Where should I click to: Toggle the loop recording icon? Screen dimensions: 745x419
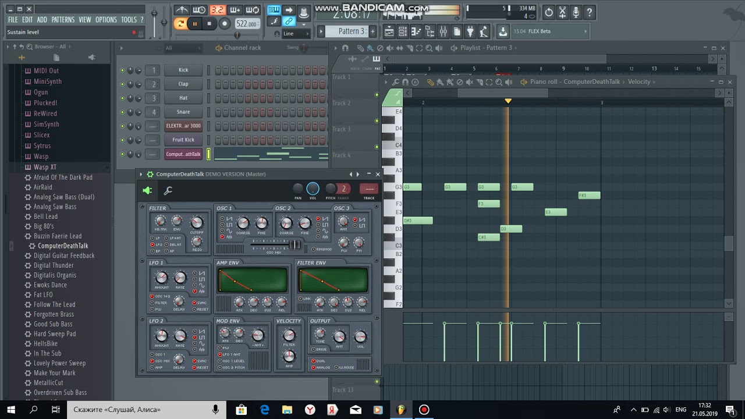[x=253, y=10]
